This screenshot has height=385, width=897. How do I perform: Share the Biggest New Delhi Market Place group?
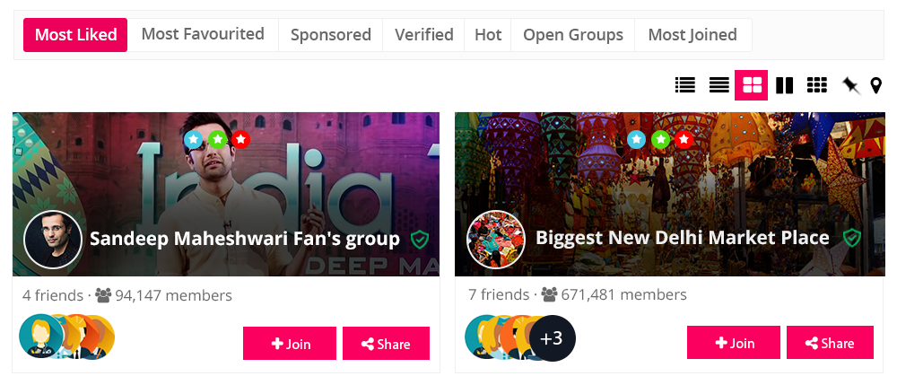point(830,343)
